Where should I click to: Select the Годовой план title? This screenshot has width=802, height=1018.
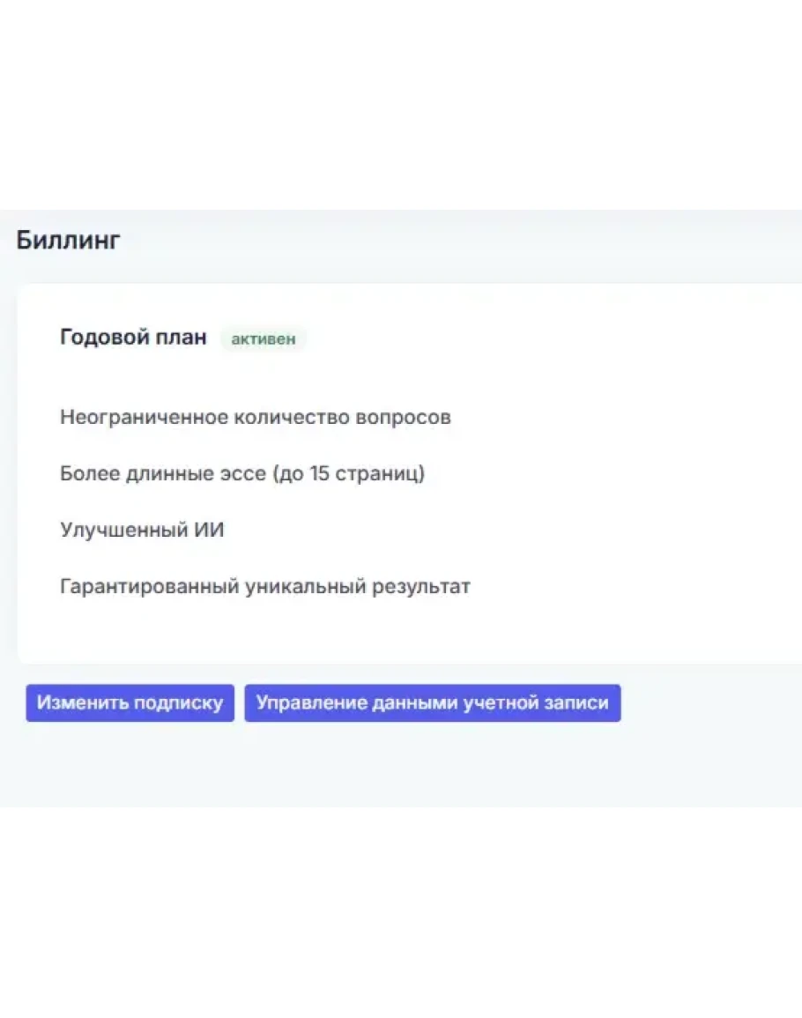(133, 337)
